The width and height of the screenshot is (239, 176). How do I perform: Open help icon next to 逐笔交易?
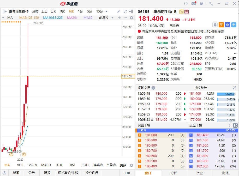(x=153, y=88)
